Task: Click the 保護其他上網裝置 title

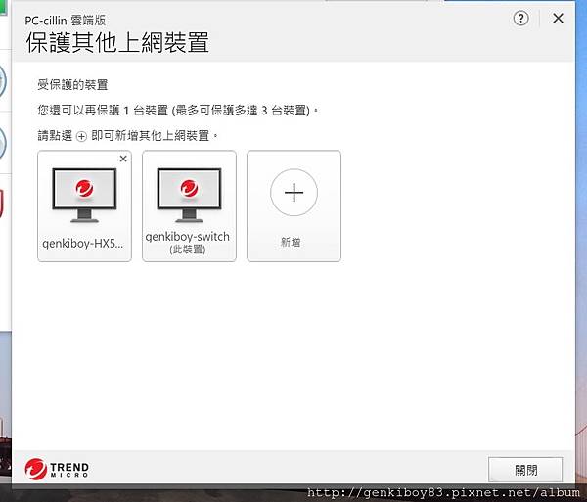Action: pyautogui.click(x=117, y=43)
